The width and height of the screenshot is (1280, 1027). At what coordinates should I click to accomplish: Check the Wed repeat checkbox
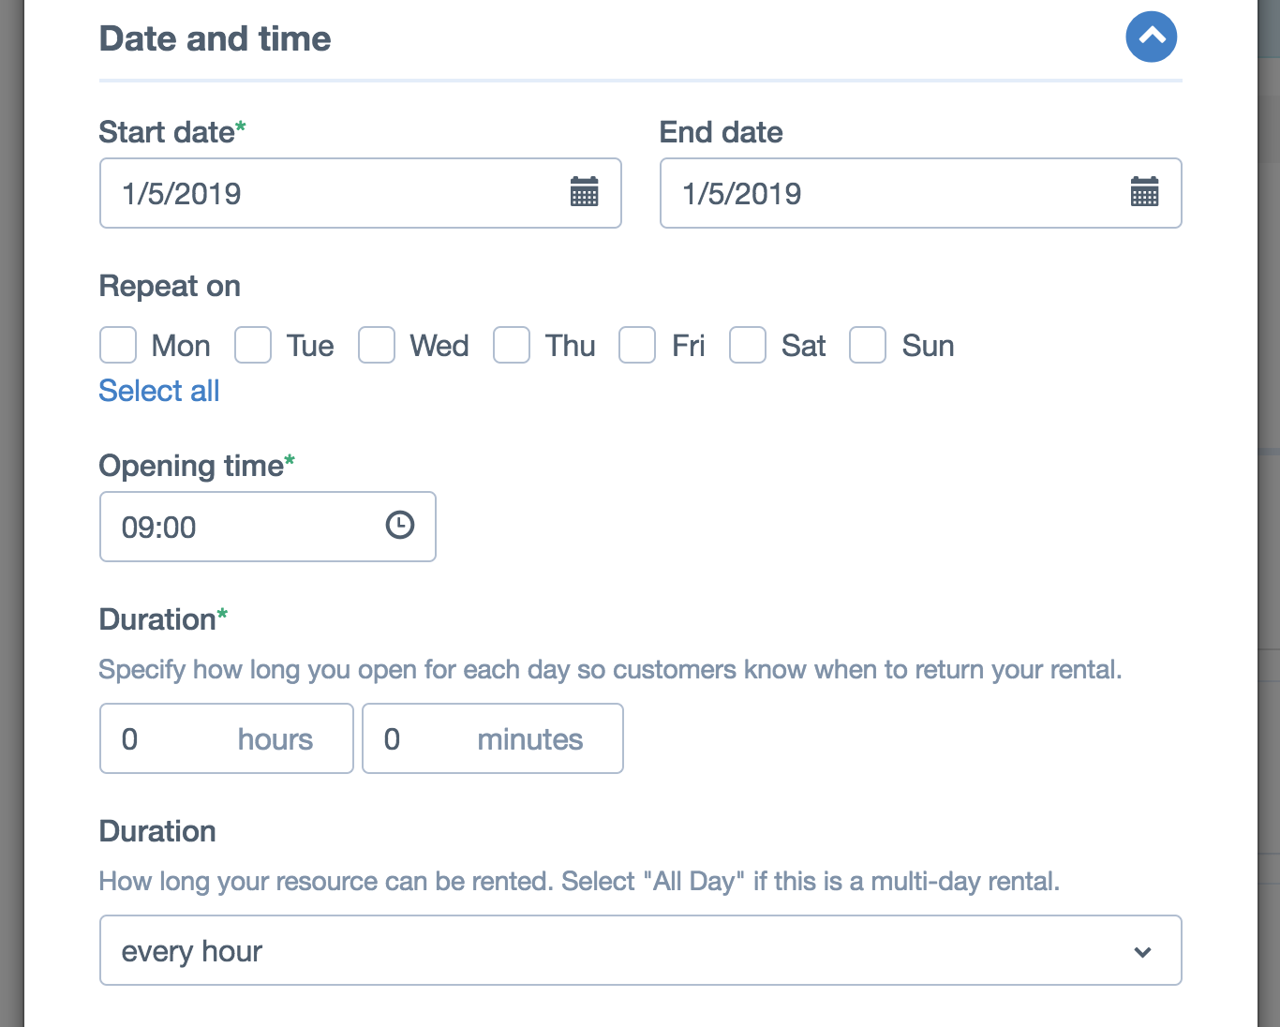pos(377,345)
